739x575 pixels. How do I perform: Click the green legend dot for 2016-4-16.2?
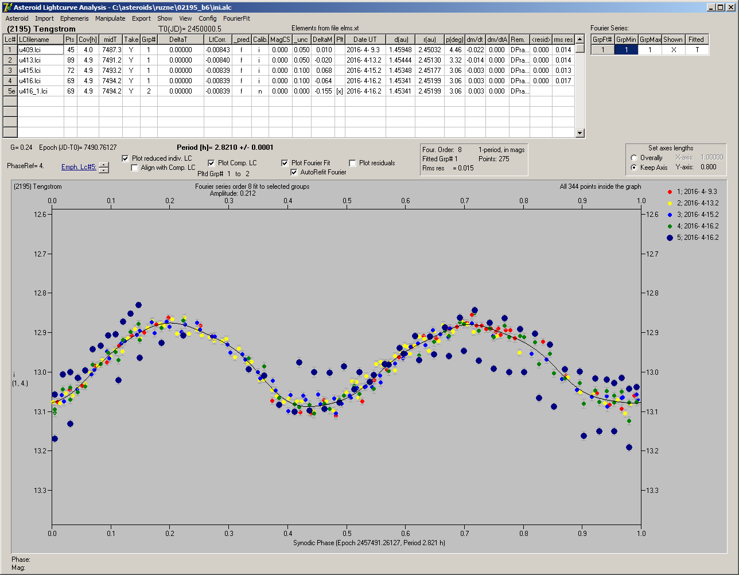[x=670, y=226]
